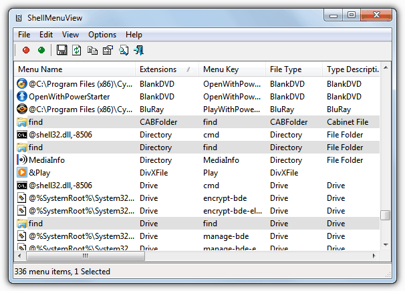Select the OpenWithPowerStarter menu name
The width and height of the screenshot is (405, 291).
pyautogui.click(x=70, y=97)
